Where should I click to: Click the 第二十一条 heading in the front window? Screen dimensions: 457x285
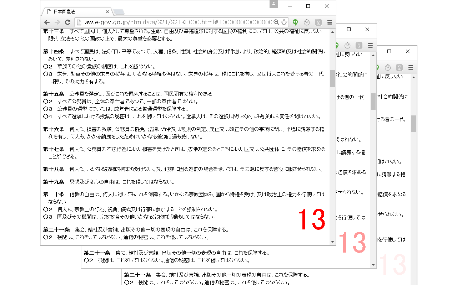pyautogui.click(x=56, y=229)
